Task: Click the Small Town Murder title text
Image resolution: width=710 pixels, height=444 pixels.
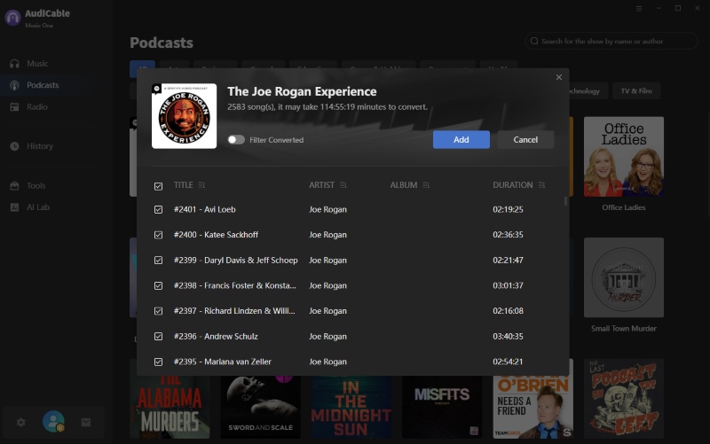Action: click(624, 329)
